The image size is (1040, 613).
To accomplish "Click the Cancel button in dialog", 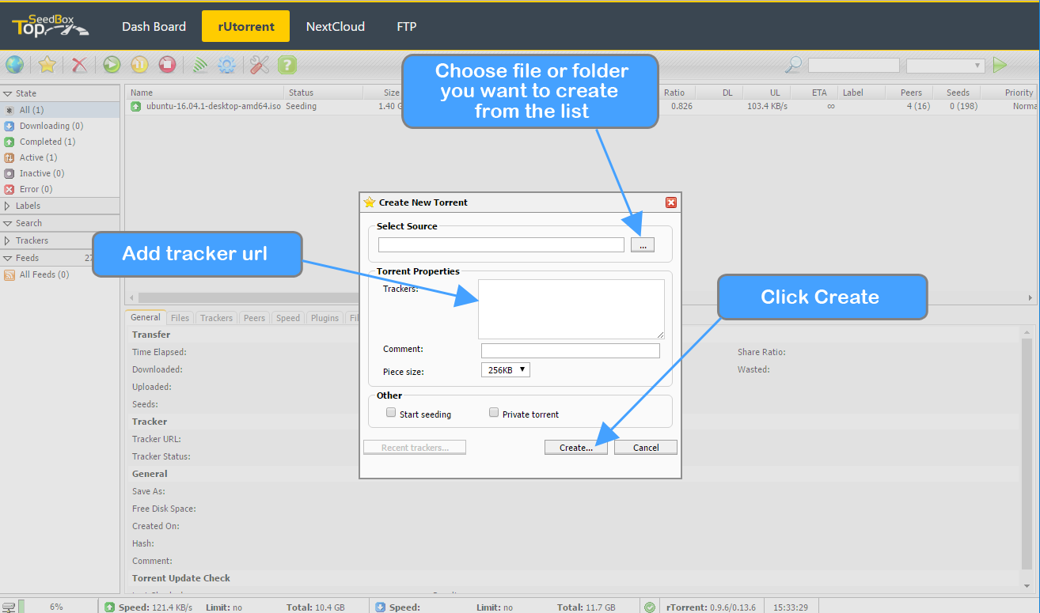I will [x=646, y=448].
